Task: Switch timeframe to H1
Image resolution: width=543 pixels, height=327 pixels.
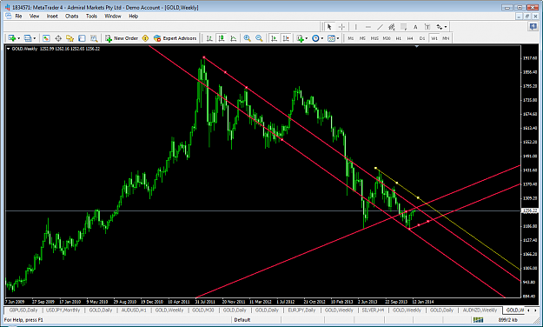Action: pyautogui.click(x=398, y=38)
